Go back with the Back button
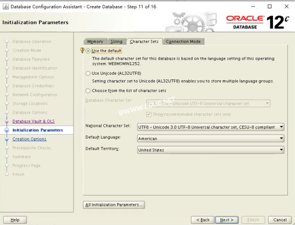This screenshot has height=225, width=295. 203,220
